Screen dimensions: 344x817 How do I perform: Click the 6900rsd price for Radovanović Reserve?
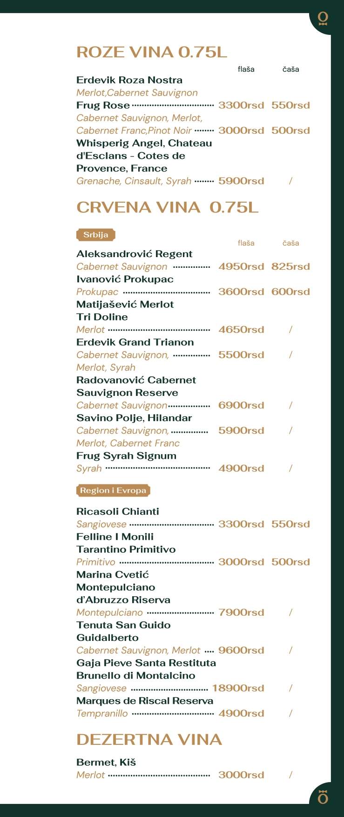pos(241,405)
